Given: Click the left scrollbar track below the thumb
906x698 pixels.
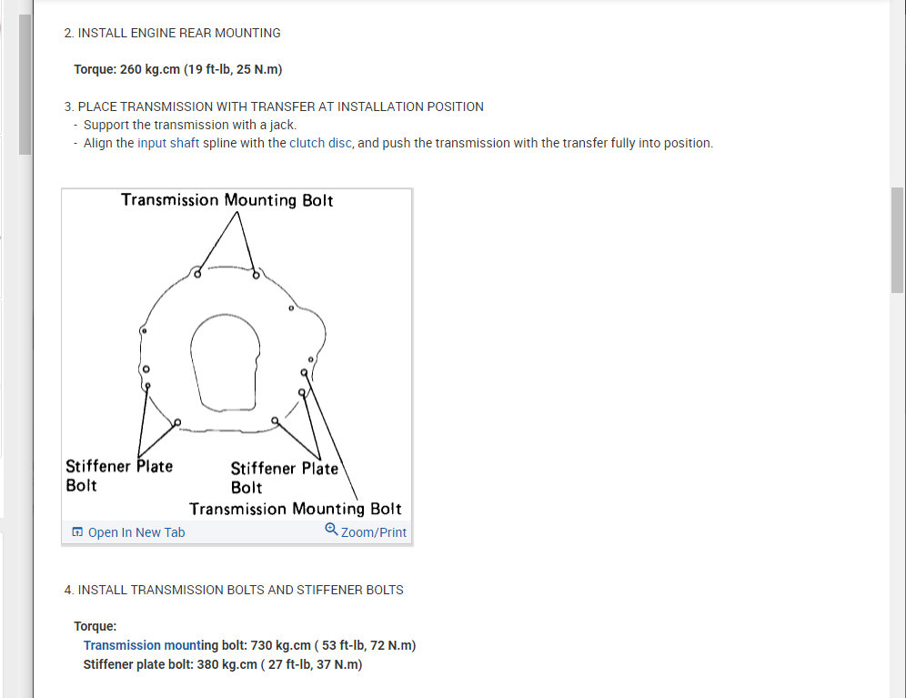Looking at the screenshot, I should [x=25, y=422].
